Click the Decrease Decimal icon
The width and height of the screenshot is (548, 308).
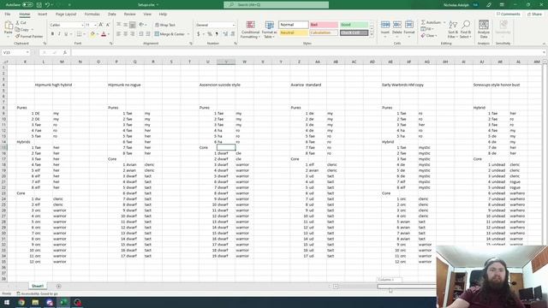click(232, 34)
